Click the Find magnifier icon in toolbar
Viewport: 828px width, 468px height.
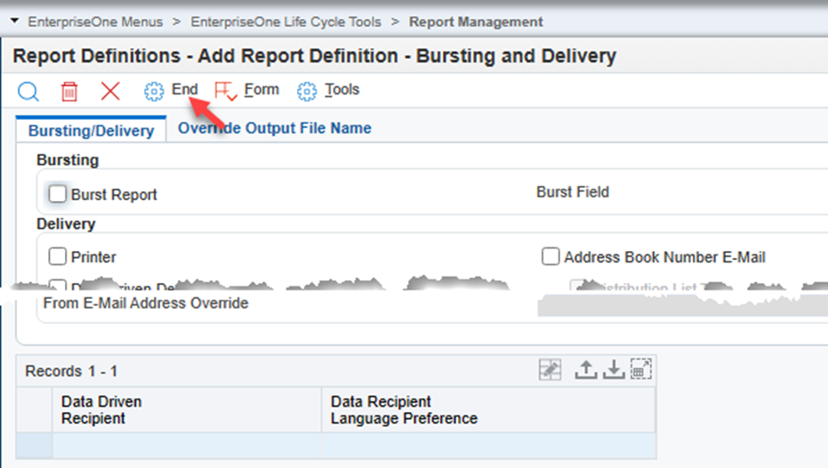pos(28,91)
